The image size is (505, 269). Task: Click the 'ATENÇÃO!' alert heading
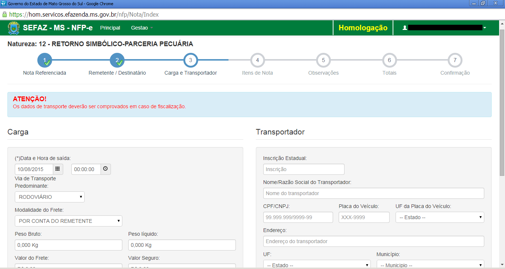(30, 99)
